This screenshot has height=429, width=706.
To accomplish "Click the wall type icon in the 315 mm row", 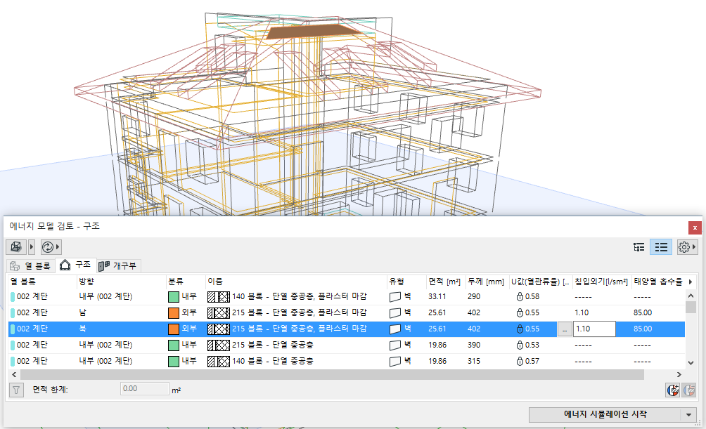I will [x=395, y=361].
